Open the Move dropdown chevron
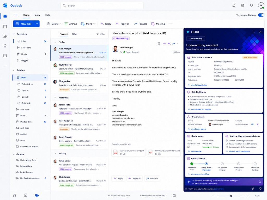Image resolution: width=267 pixels, height=200 pixels. point(94,24)
